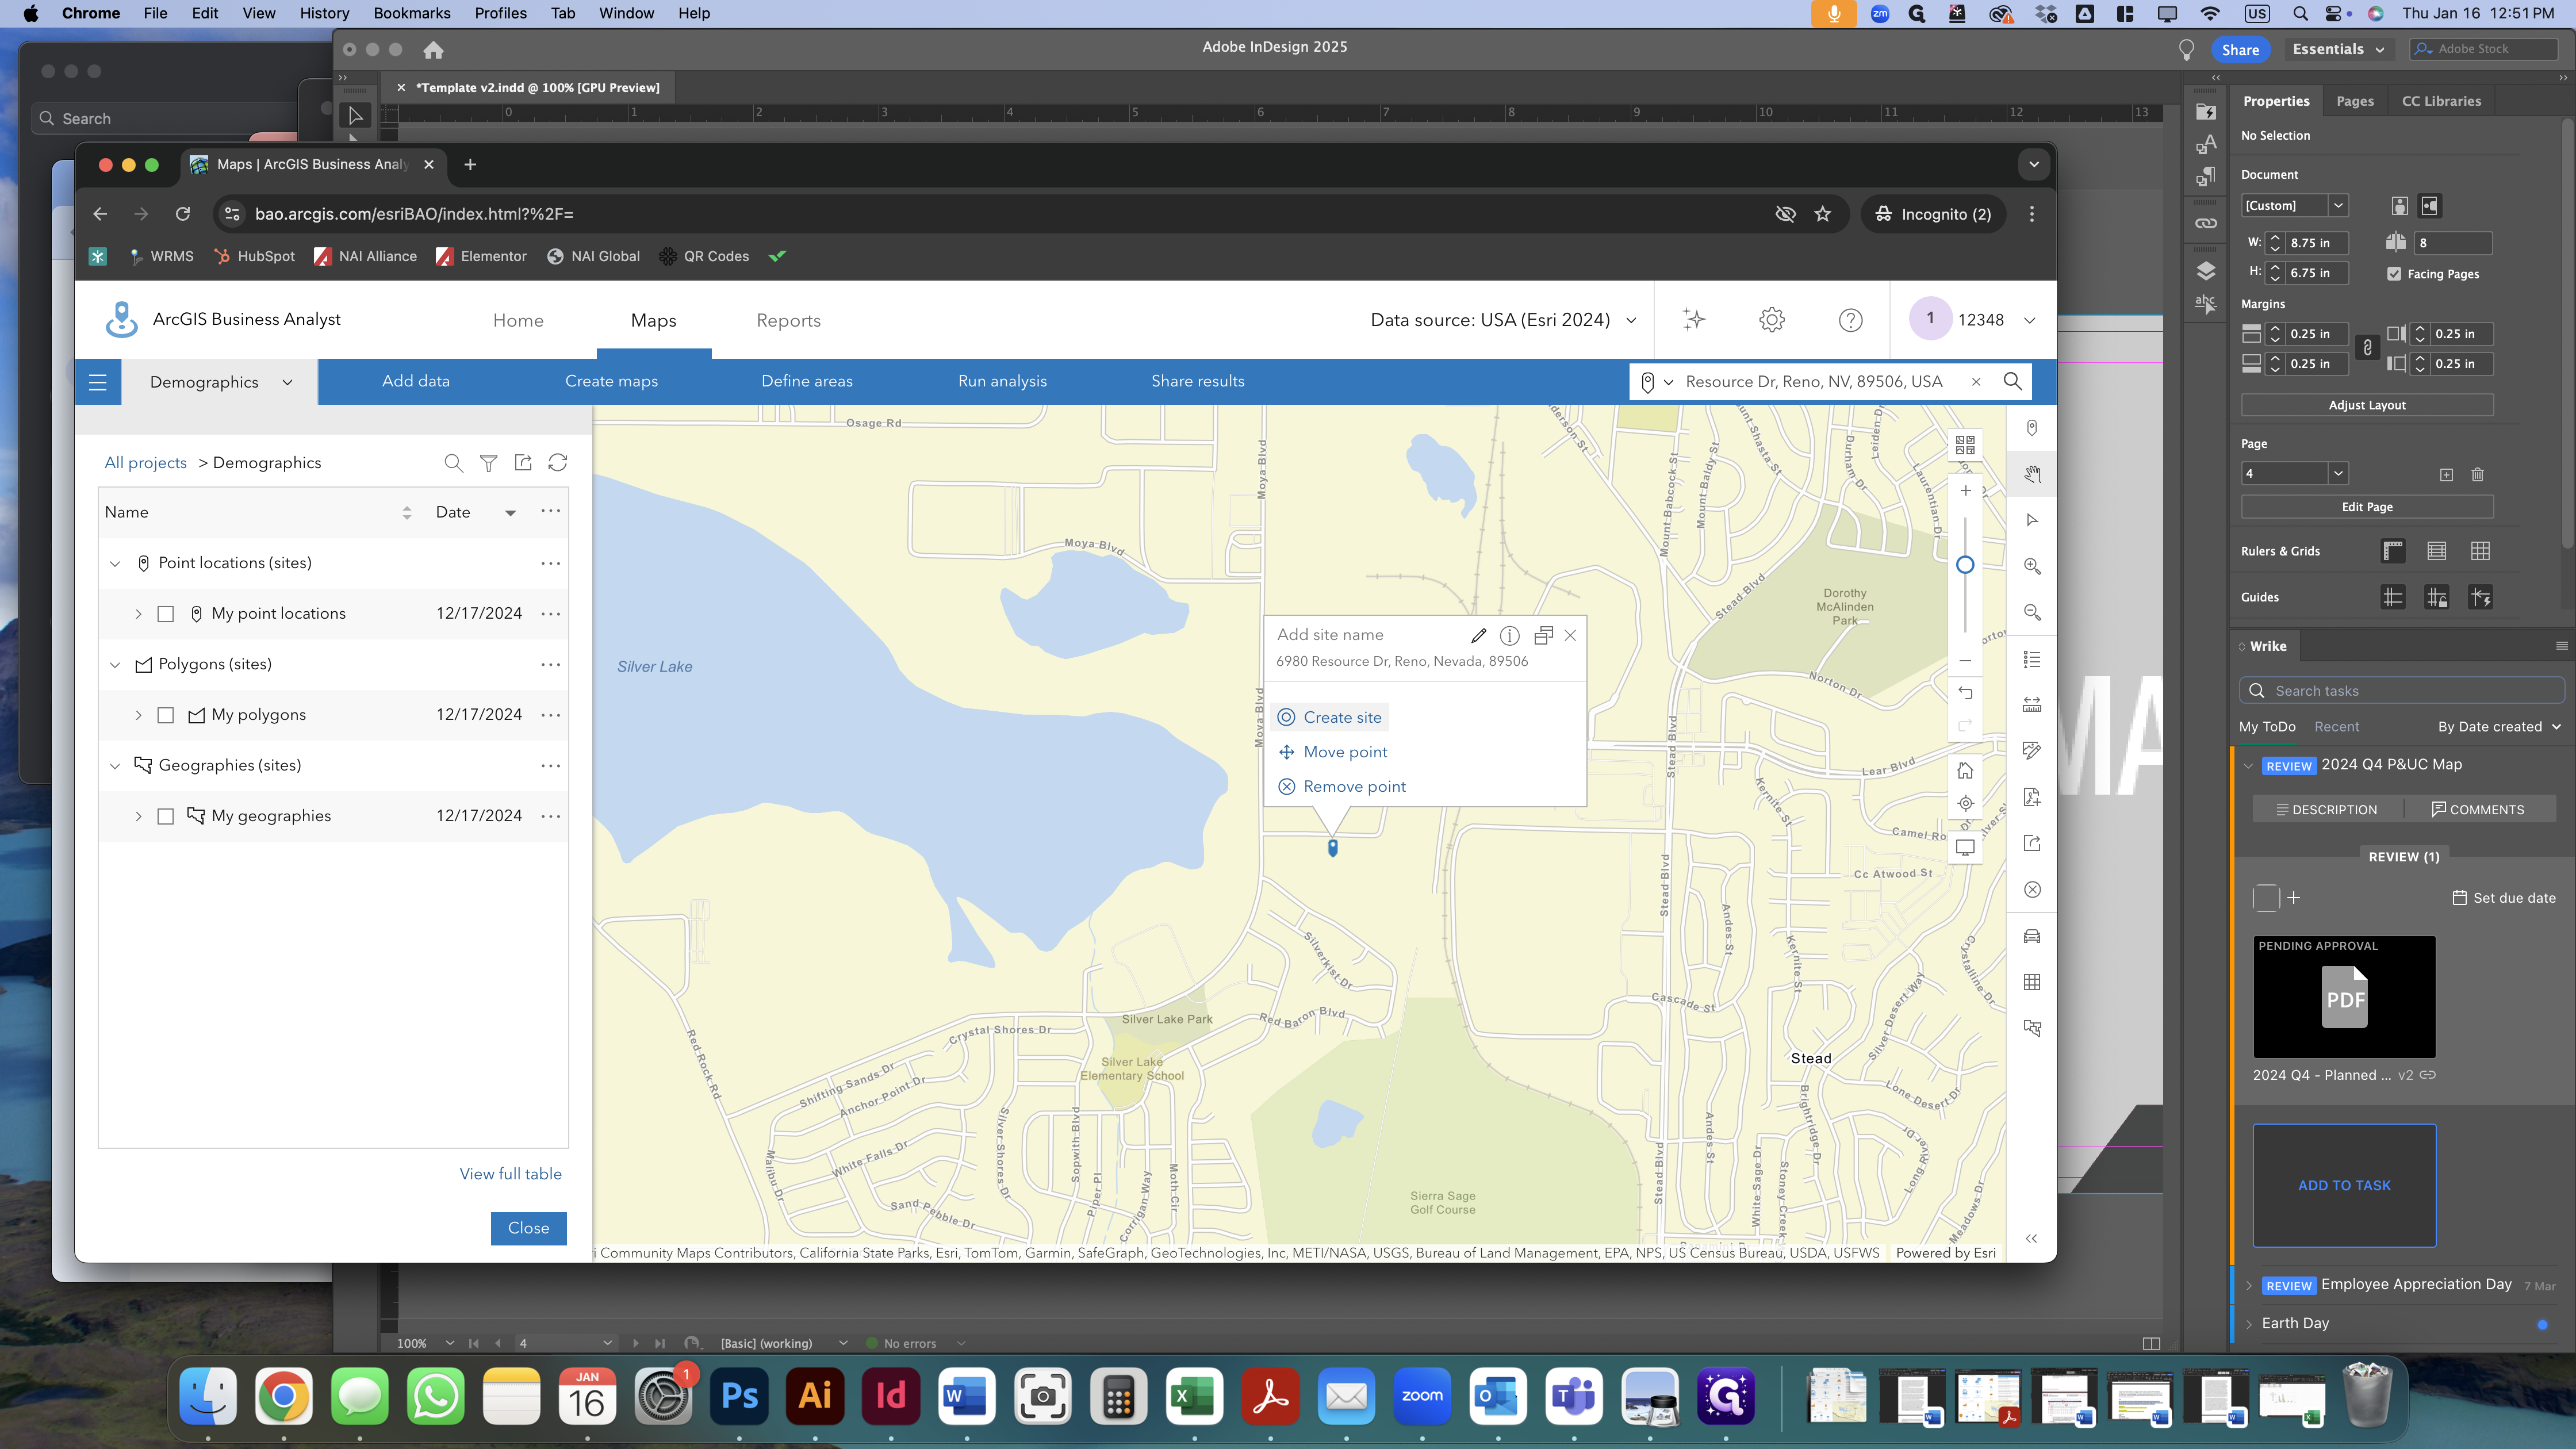Refresh the project panel
The image size is (2576, 1449).
click(x=558, y=463)
